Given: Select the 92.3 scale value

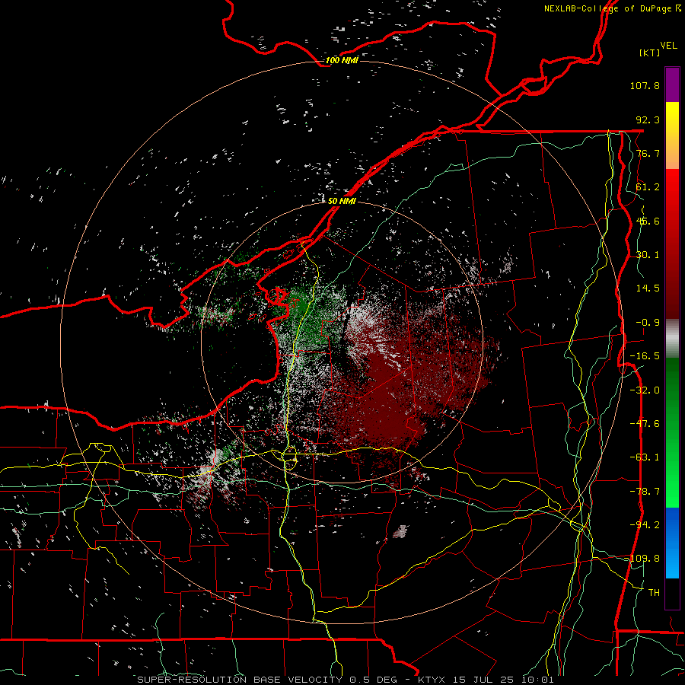Looking at the screenshot, I should tap(648, 119).
